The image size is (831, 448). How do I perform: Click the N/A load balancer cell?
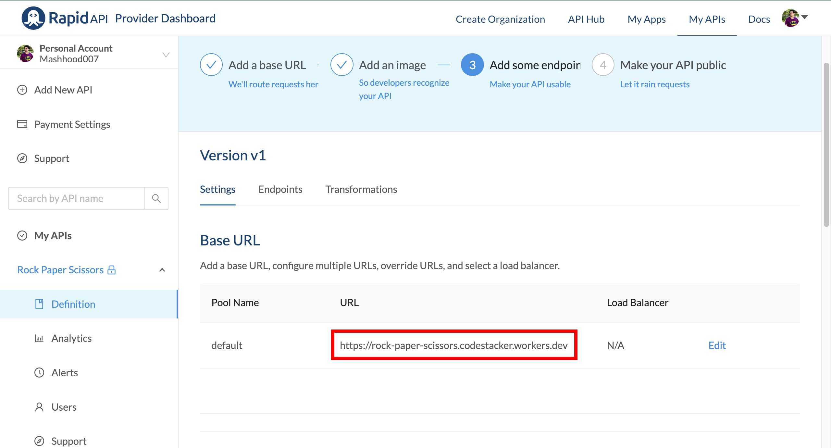pyautogui.click(x=615, y=345)
